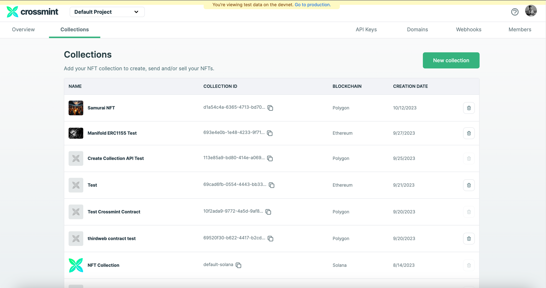Click the 9/25/2023 creation date
This screenshot has height=288, width=546.
404,158
